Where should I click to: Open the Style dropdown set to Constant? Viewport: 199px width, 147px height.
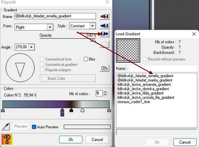(x=93, y=26)
